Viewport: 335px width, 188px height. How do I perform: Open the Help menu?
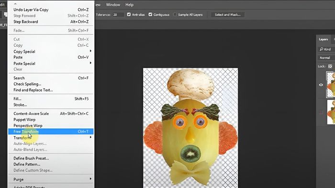pyautogui.click(x=129, y=5)
